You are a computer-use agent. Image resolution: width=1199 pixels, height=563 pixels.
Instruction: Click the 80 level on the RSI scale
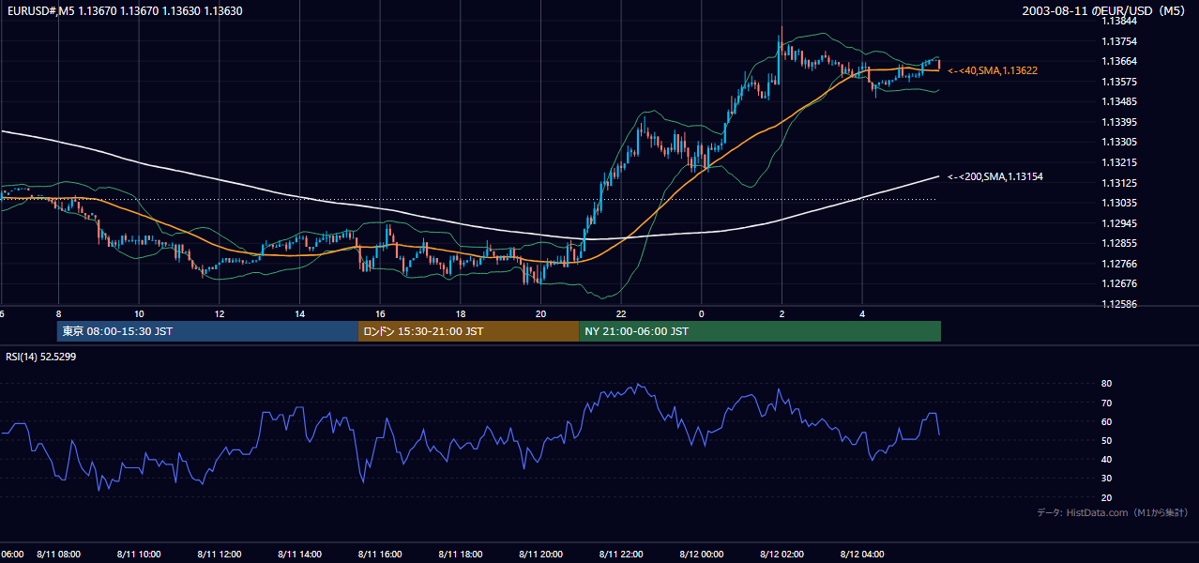point(1106,384)
